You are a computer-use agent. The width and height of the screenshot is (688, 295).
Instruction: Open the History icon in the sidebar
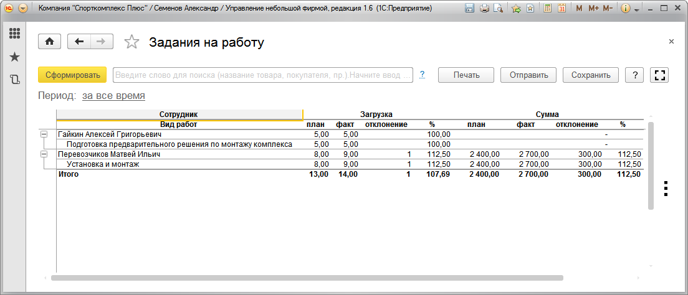pyautogui.click(x=14, y=79)
